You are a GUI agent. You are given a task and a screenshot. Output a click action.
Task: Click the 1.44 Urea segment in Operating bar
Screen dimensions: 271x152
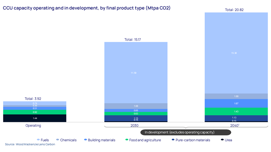(x=35, y=118)
